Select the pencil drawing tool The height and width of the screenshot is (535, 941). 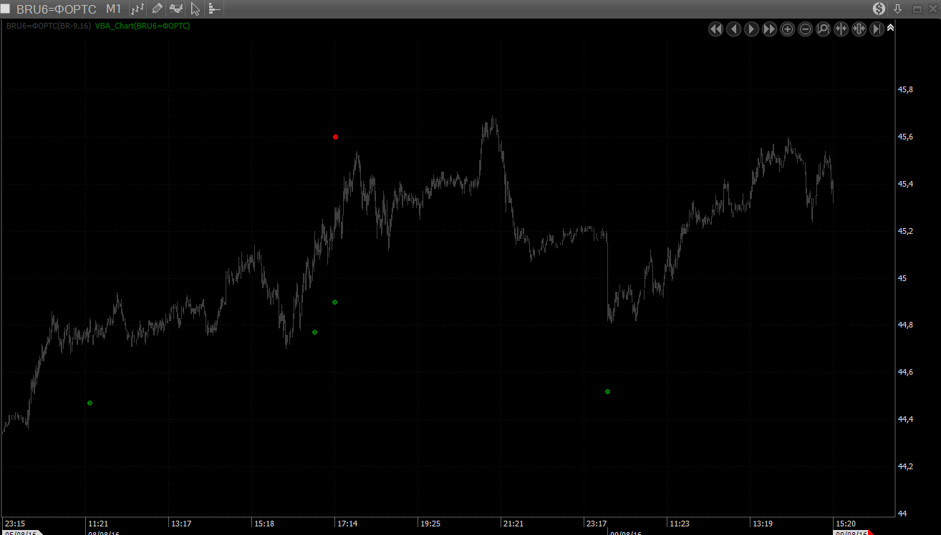tap(158, 9)
